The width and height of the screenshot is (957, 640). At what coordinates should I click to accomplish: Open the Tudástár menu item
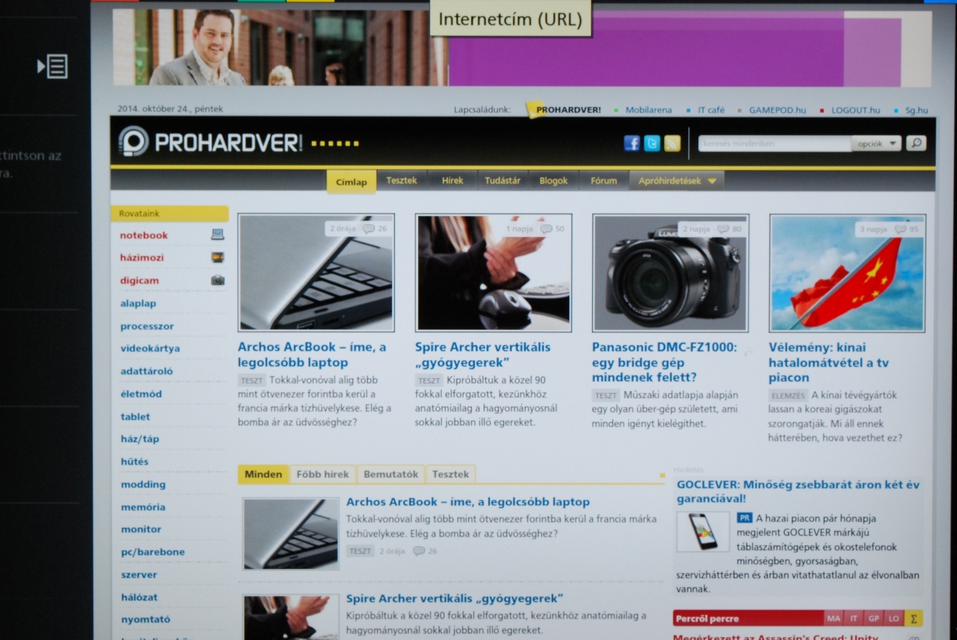(x=502, y=180)
